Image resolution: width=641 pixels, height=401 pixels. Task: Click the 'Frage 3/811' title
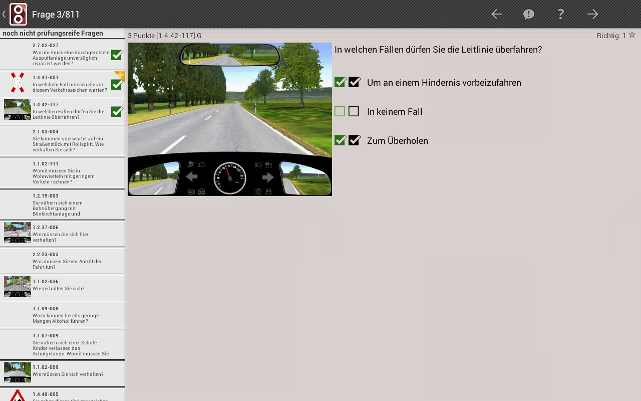[56, 15]
